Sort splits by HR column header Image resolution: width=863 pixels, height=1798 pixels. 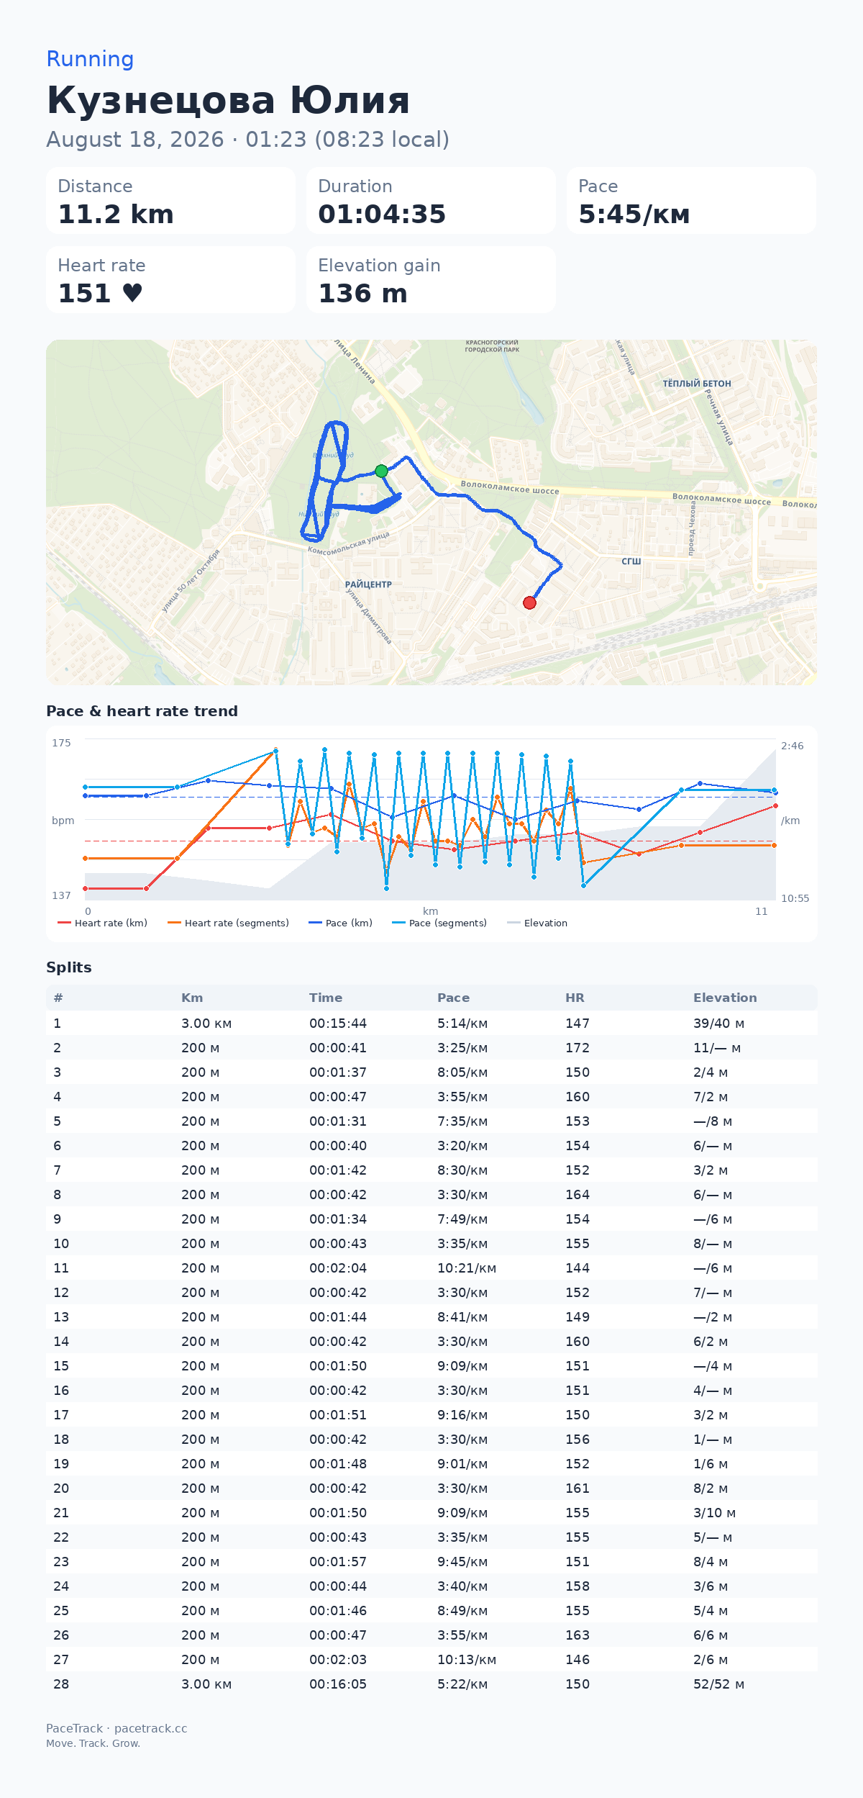[x=575, y=998]
